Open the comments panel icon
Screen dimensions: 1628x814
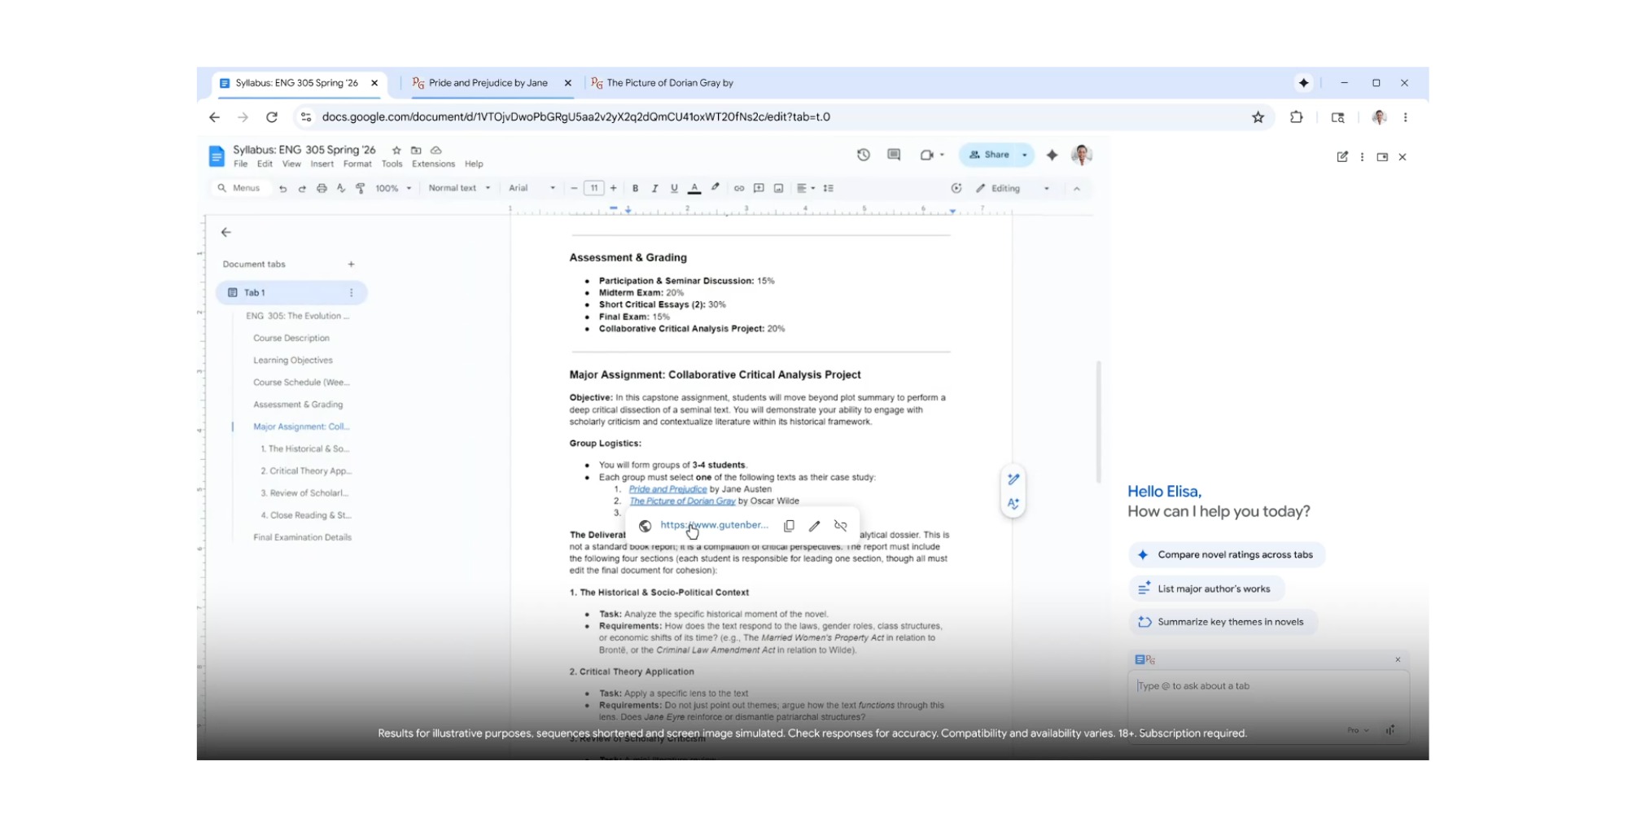(x=894, y=155)
